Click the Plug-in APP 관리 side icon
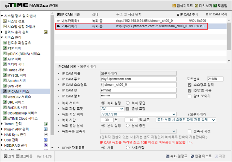Viewport: 232px width, 162px height. coord(46,129)
